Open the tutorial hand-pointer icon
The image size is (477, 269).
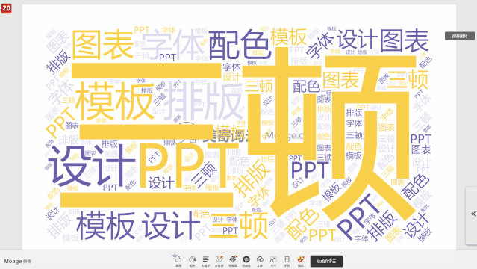[x=178, y=259]
